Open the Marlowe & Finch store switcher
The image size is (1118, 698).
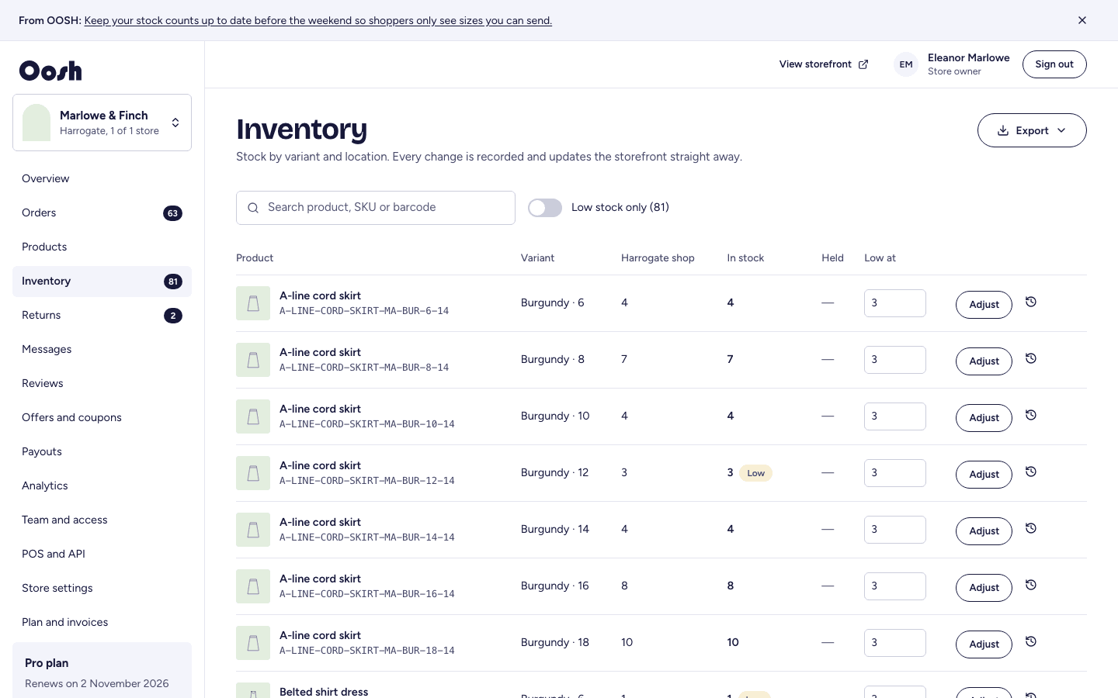(102, 123)
